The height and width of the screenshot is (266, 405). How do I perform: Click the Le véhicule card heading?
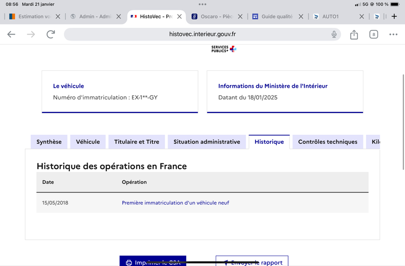[68, 86]
